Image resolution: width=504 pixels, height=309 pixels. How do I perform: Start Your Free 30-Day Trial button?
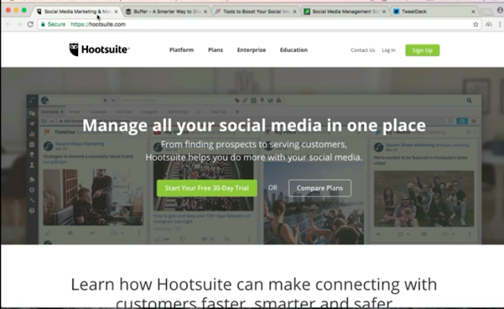[207, 188]
